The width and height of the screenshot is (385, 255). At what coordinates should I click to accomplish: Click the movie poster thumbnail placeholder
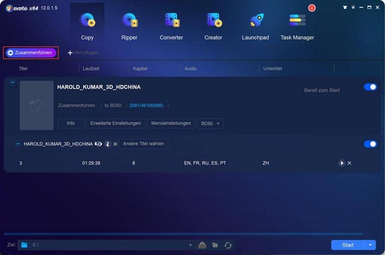[37, 106]
